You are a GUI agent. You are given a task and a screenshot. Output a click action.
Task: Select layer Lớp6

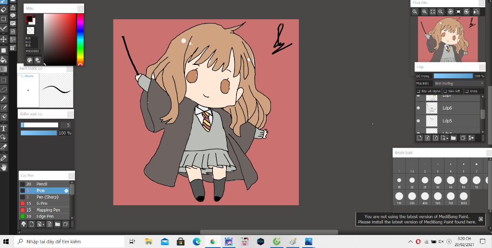click(448, 108)
